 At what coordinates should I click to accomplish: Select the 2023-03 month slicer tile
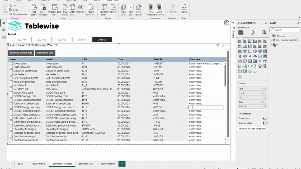point(62,40)
